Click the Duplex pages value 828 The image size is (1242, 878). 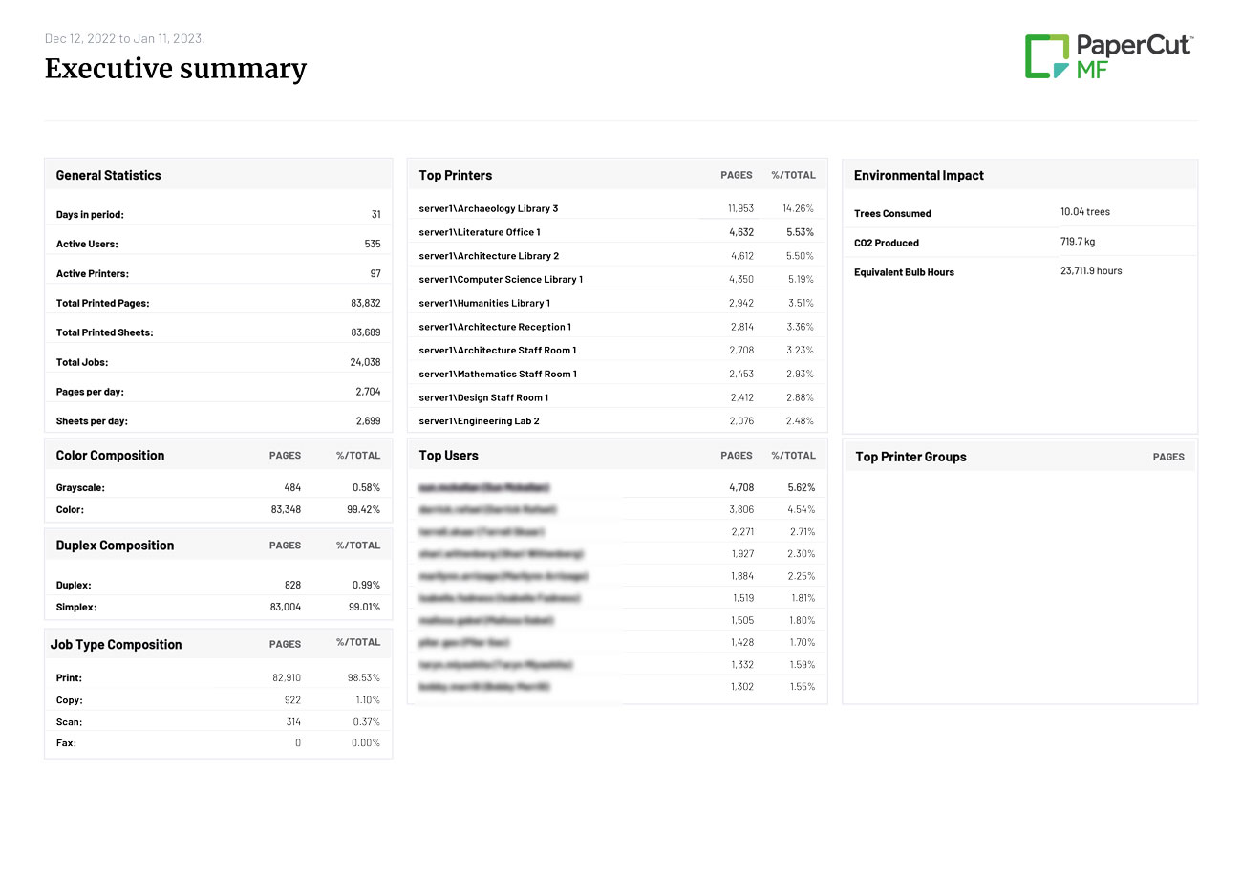[292, 585]
